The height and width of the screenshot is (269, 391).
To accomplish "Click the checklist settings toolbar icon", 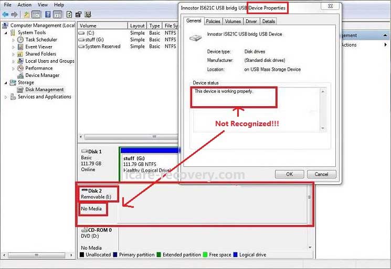I will click(88, 15).
